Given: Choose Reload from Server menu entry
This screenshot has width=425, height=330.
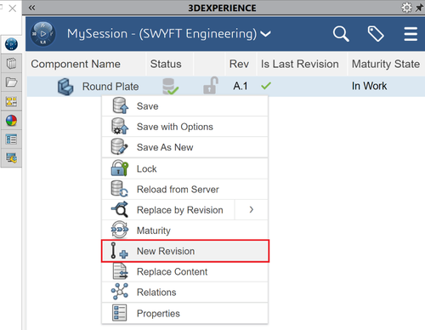Looking at the screenshot, I should tap(184, 190).
